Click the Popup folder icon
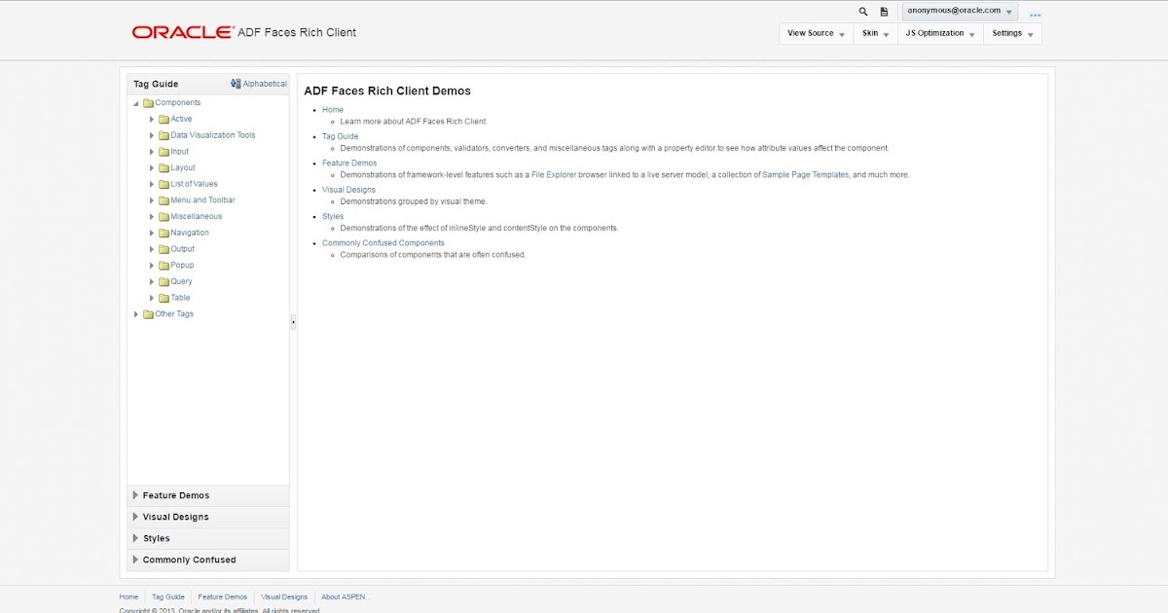This screenshot has height=613, width=1168. (164, 265)
